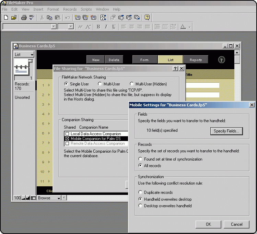The image size is (257, 234).
Task: Open the Records menu
Action: click(x=70, y=9)
